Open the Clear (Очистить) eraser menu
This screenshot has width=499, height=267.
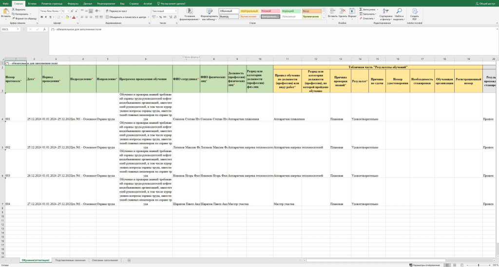click(x=367, y=19)
